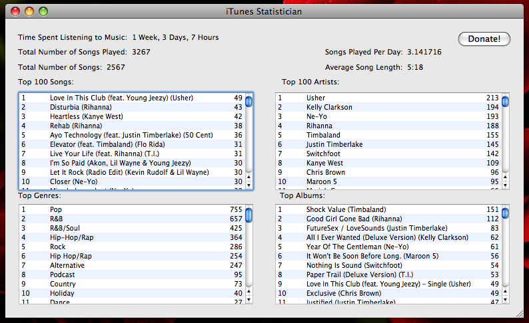Select genre row 'Alternative'
529x323 pixels.
(x=132, y=265)
